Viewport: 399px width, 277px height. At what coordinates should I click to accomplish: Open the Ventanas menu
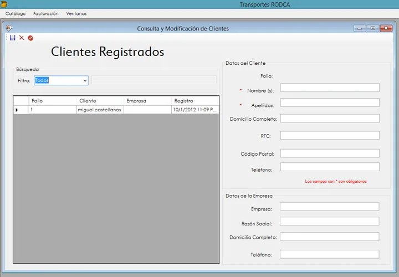tap(76, 13)
